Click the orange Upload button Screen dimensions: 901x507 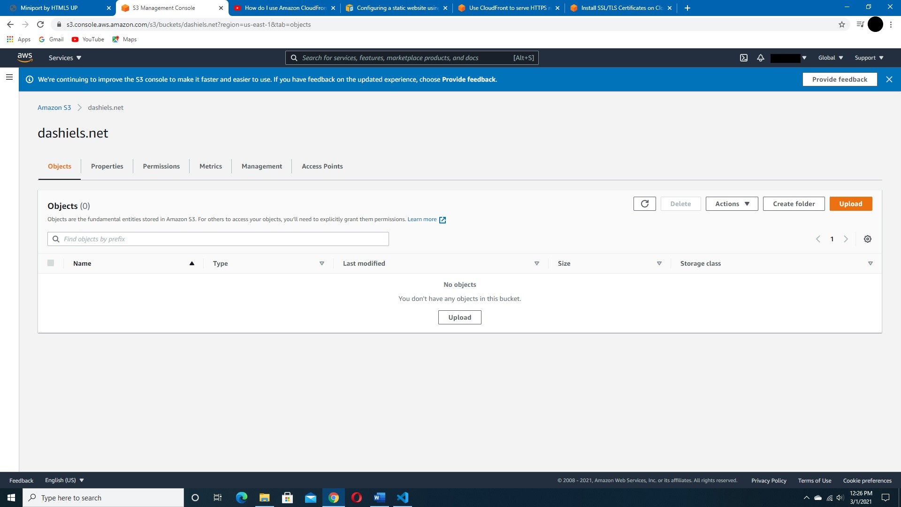click(850, 204)
